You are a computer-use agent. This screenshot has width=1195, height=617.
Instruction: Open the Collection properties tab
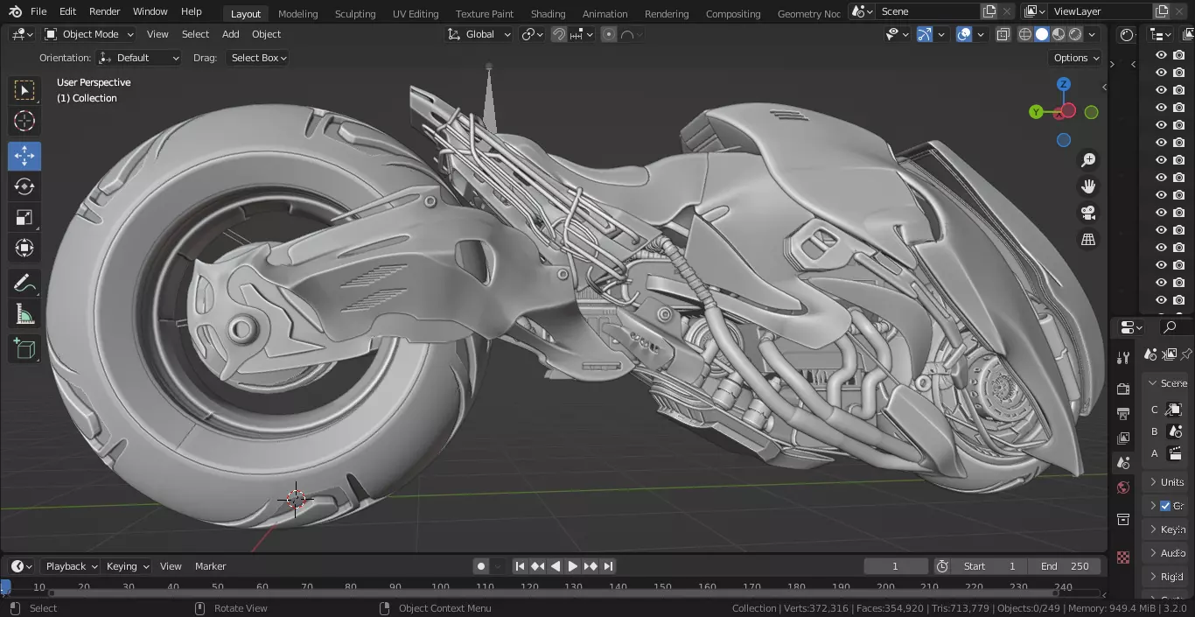tap(1124, 520)
